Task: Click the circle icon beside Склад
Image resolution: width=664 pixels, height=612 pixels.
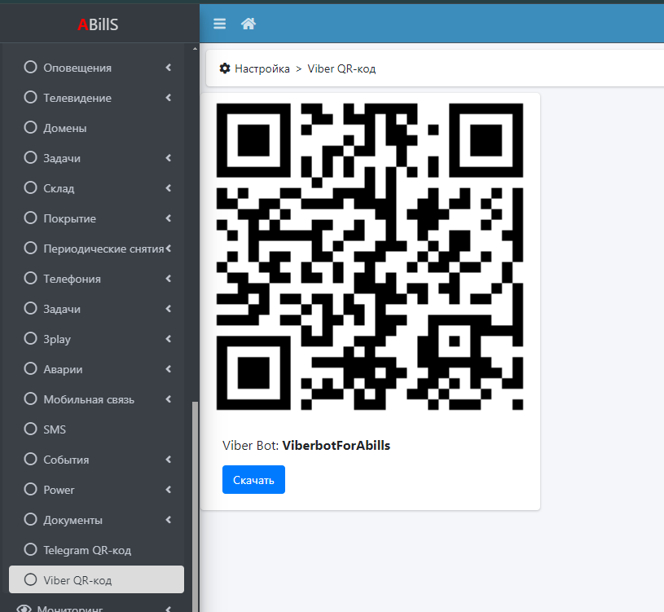Action: pyautogui.click(x=30, y=187)
